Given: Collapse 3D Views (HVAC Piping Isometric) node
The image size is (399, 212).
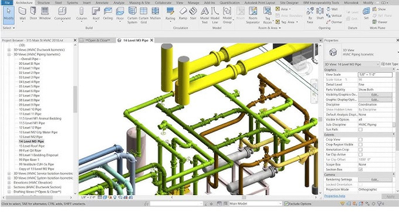Looking at the screenshot, I should [9, 54].
